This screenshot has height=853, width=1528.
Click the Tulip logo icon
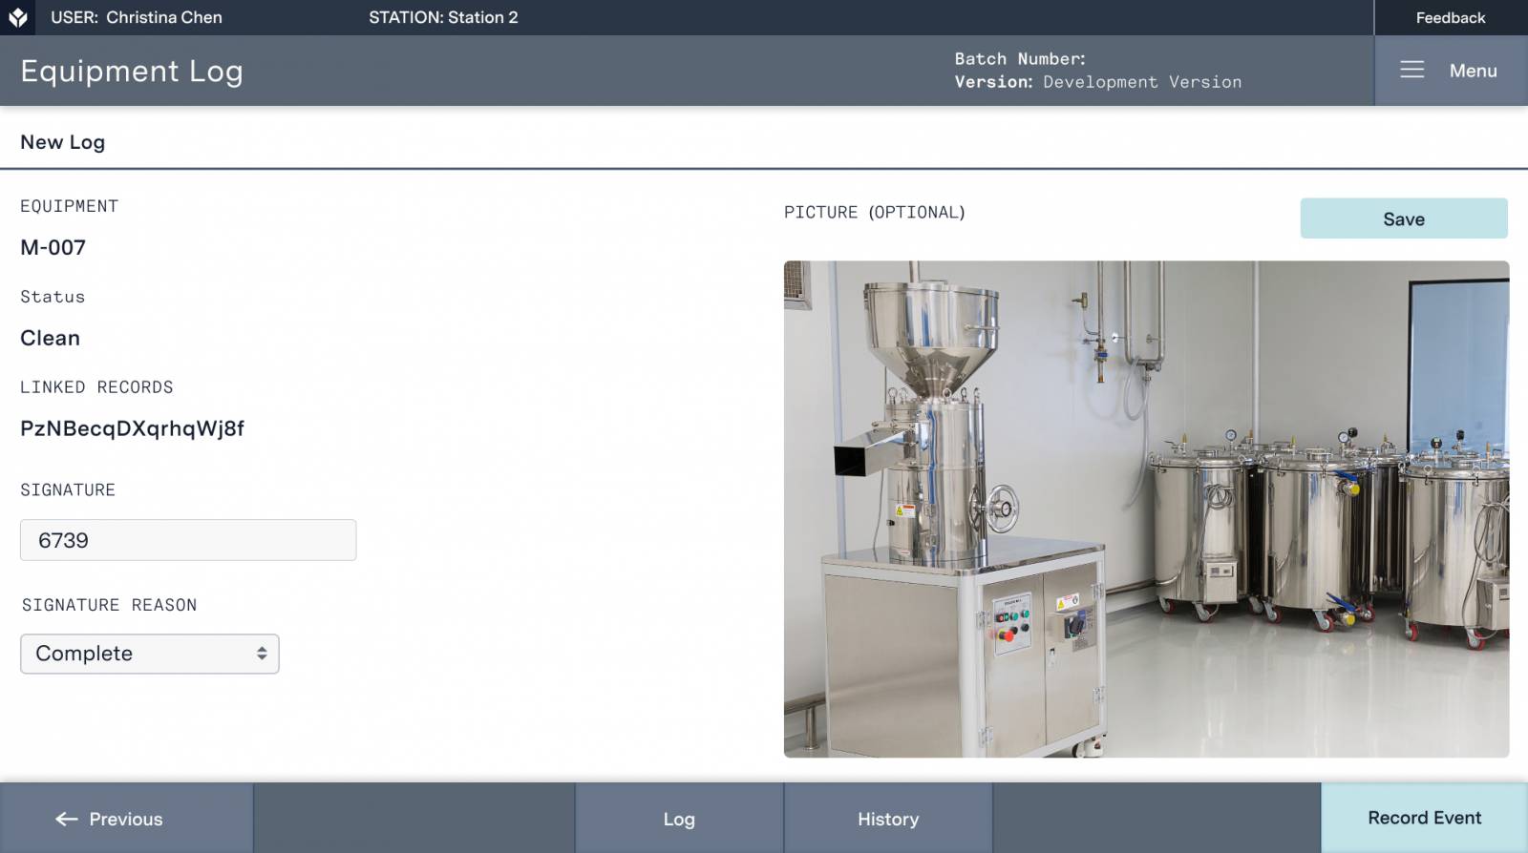[x=18, y=17]
